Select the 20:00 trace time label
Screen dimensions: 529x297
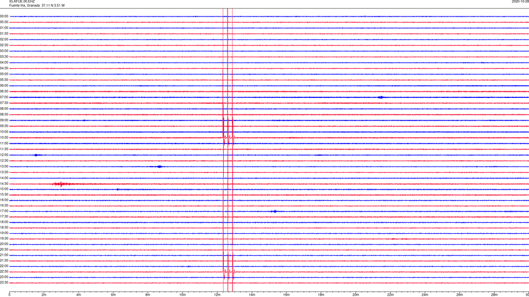tap(4, 244)
